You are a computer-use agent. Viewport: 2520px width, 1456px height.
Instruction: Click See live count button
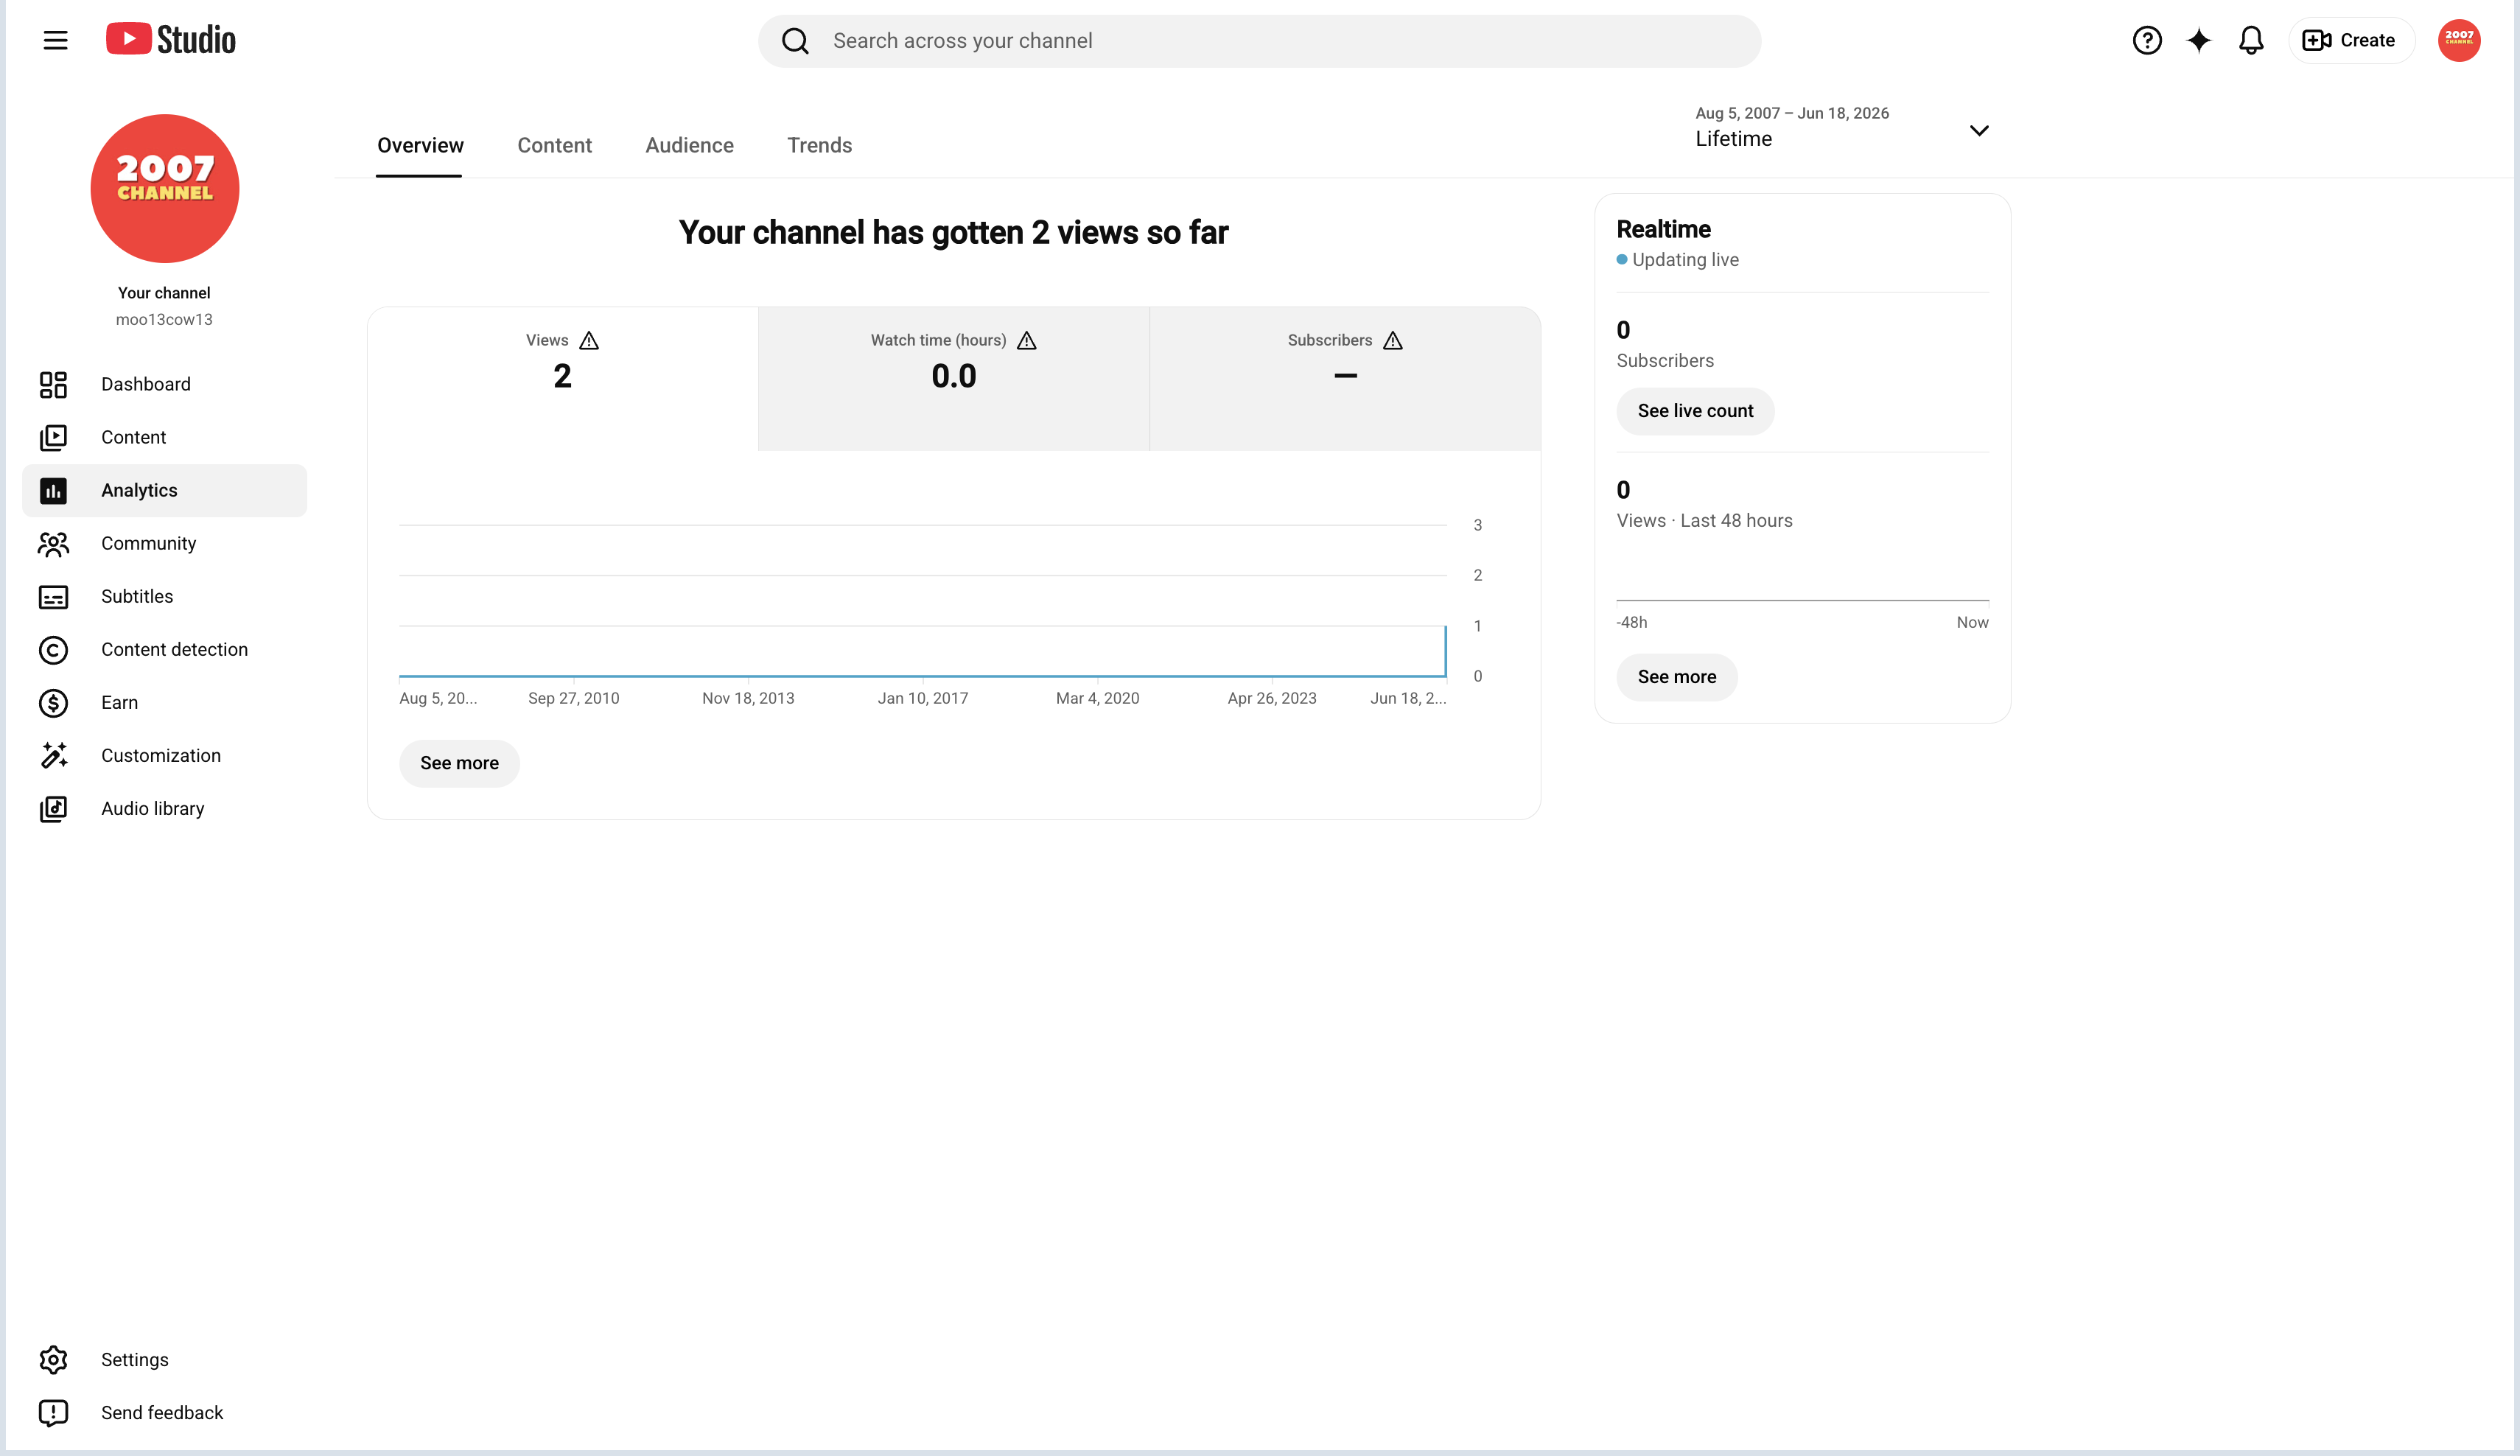click(x=1695, y=411)
